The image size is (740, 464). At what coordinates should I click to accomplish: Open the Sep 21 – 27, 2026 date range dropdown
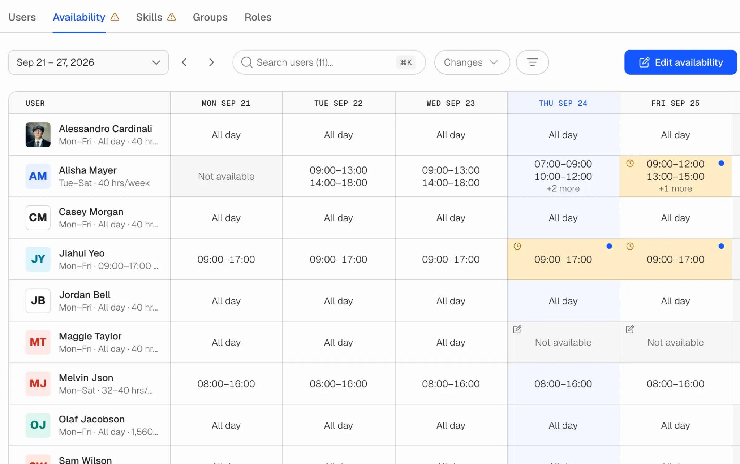[89, 62]
